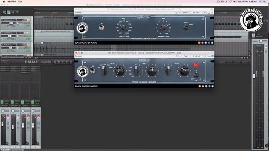Click the green icon on the VEQ-5 footer
269x151 pixels.
coord(213,86)
